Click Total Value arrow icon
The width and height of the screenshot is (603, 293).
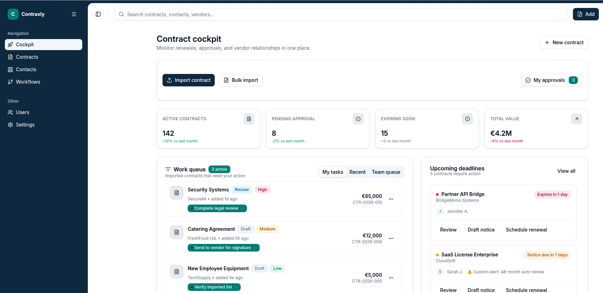tap(577, 119)
